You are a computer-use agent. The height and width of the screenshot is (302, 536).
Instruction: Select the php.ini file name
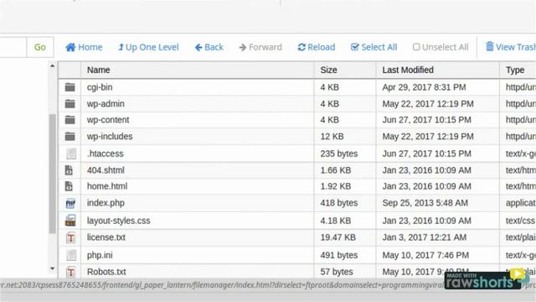tap(100, 255)
